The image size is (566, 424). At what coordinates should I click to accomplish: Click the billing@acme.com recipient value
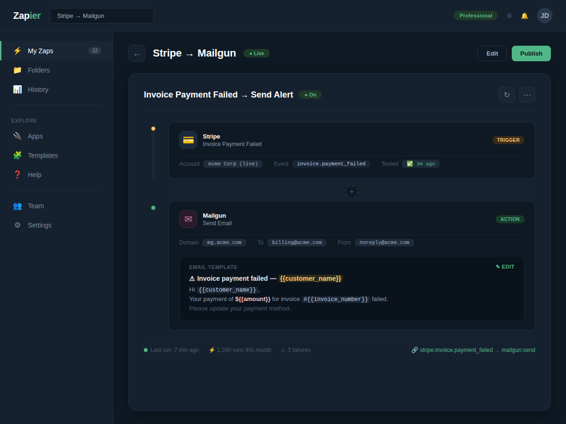click(x=297, y=243)
